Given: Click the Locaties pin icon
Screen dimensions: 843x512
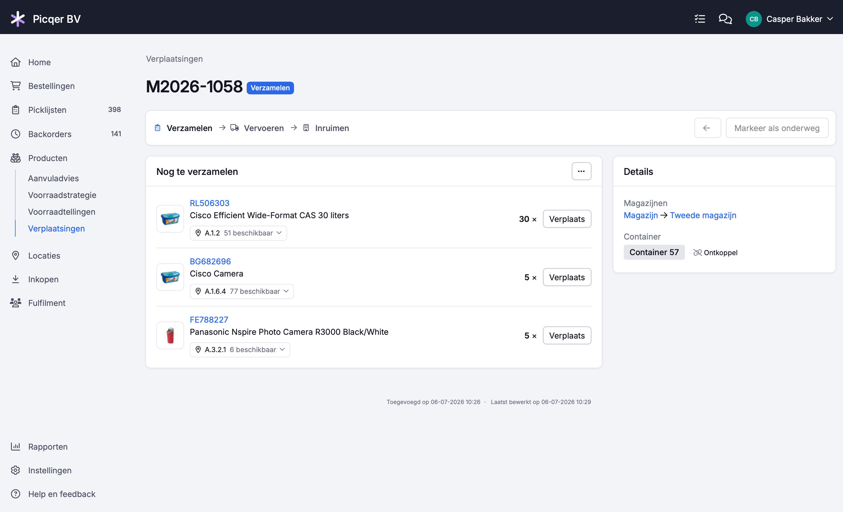Looking at the screenshot, I should click(x=15, y=255).
